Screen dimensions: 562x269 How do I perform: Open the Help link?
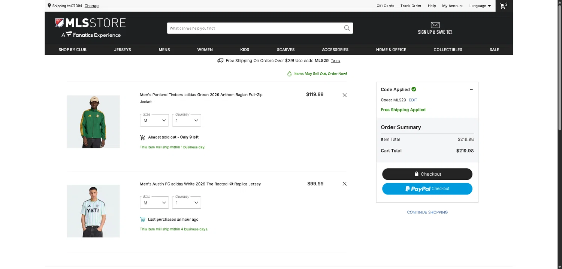[x=432, y=6]
